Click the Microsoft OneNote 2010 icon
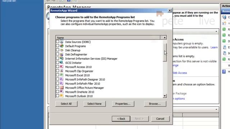Viewport: 230px width, 129px height. 61,92
